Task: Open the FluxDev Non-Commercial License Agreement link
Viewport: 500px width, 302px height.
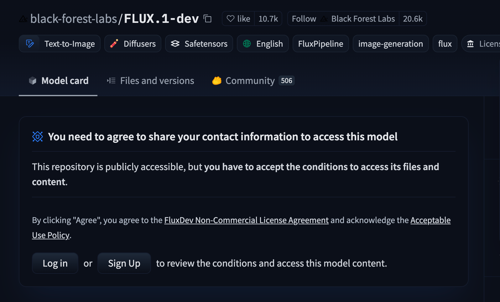Action: pos(246,220)
